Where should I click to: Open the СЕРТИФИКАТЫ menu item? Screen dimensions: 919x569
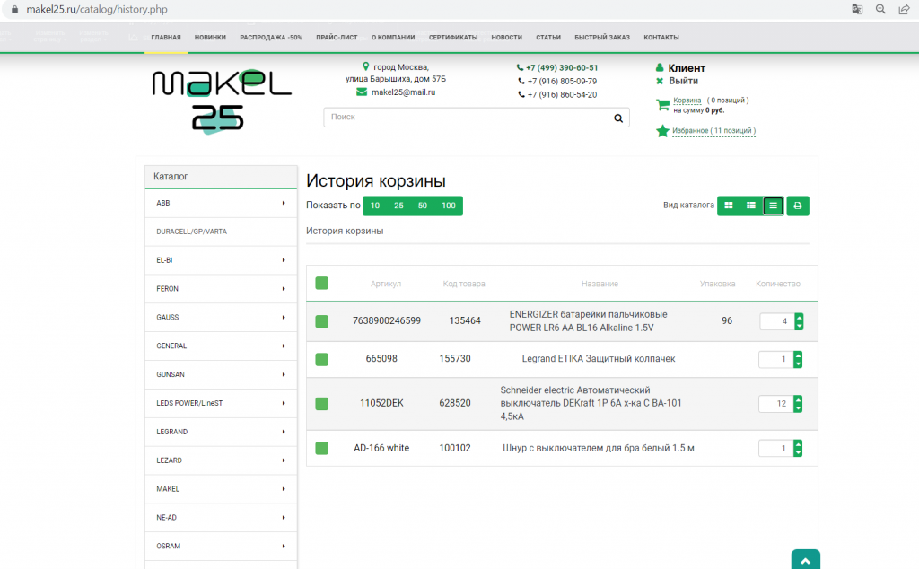453,38
